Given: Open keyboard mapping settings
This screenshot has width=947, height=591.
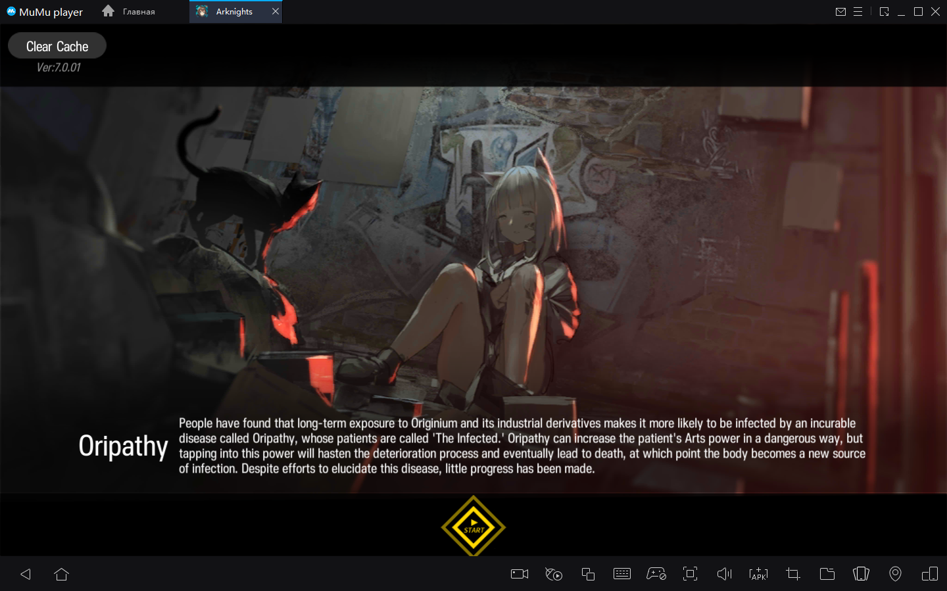Looking at the screenshot, I should tap(622, 574).
